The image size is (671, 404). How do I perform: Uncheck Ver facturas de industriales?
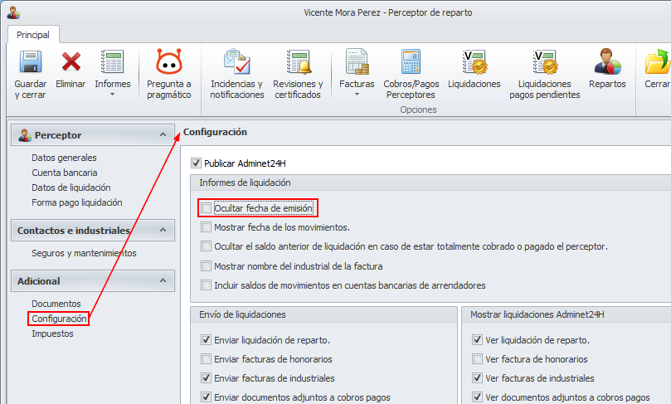[x=477, y=378]
